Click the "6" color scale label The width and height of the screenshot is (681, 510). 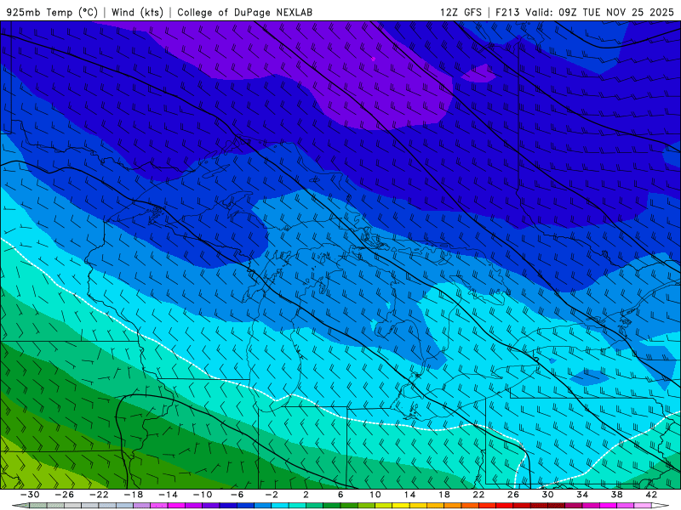pos(340,495)
